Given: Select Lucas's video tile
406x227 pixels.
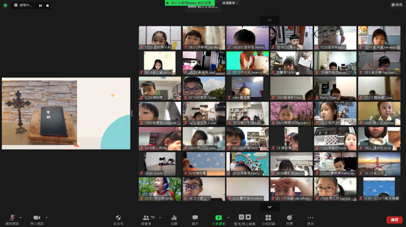Looking at the screenshot, I should [x=204, y=114].
